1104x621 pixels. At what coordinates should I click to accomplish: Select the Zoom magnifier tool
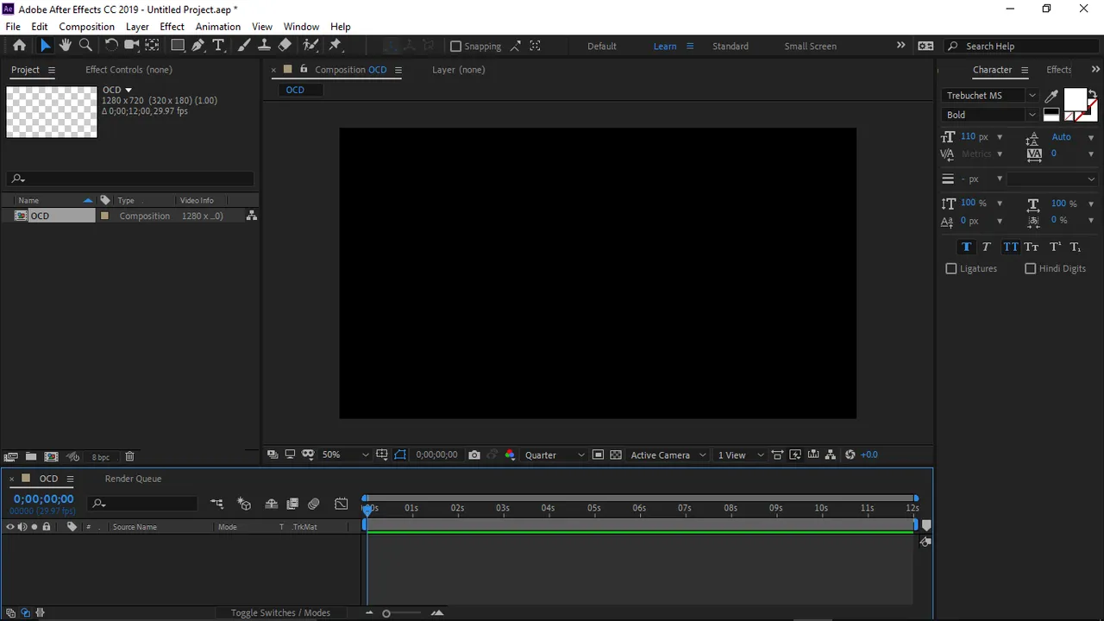click(85, 46)
